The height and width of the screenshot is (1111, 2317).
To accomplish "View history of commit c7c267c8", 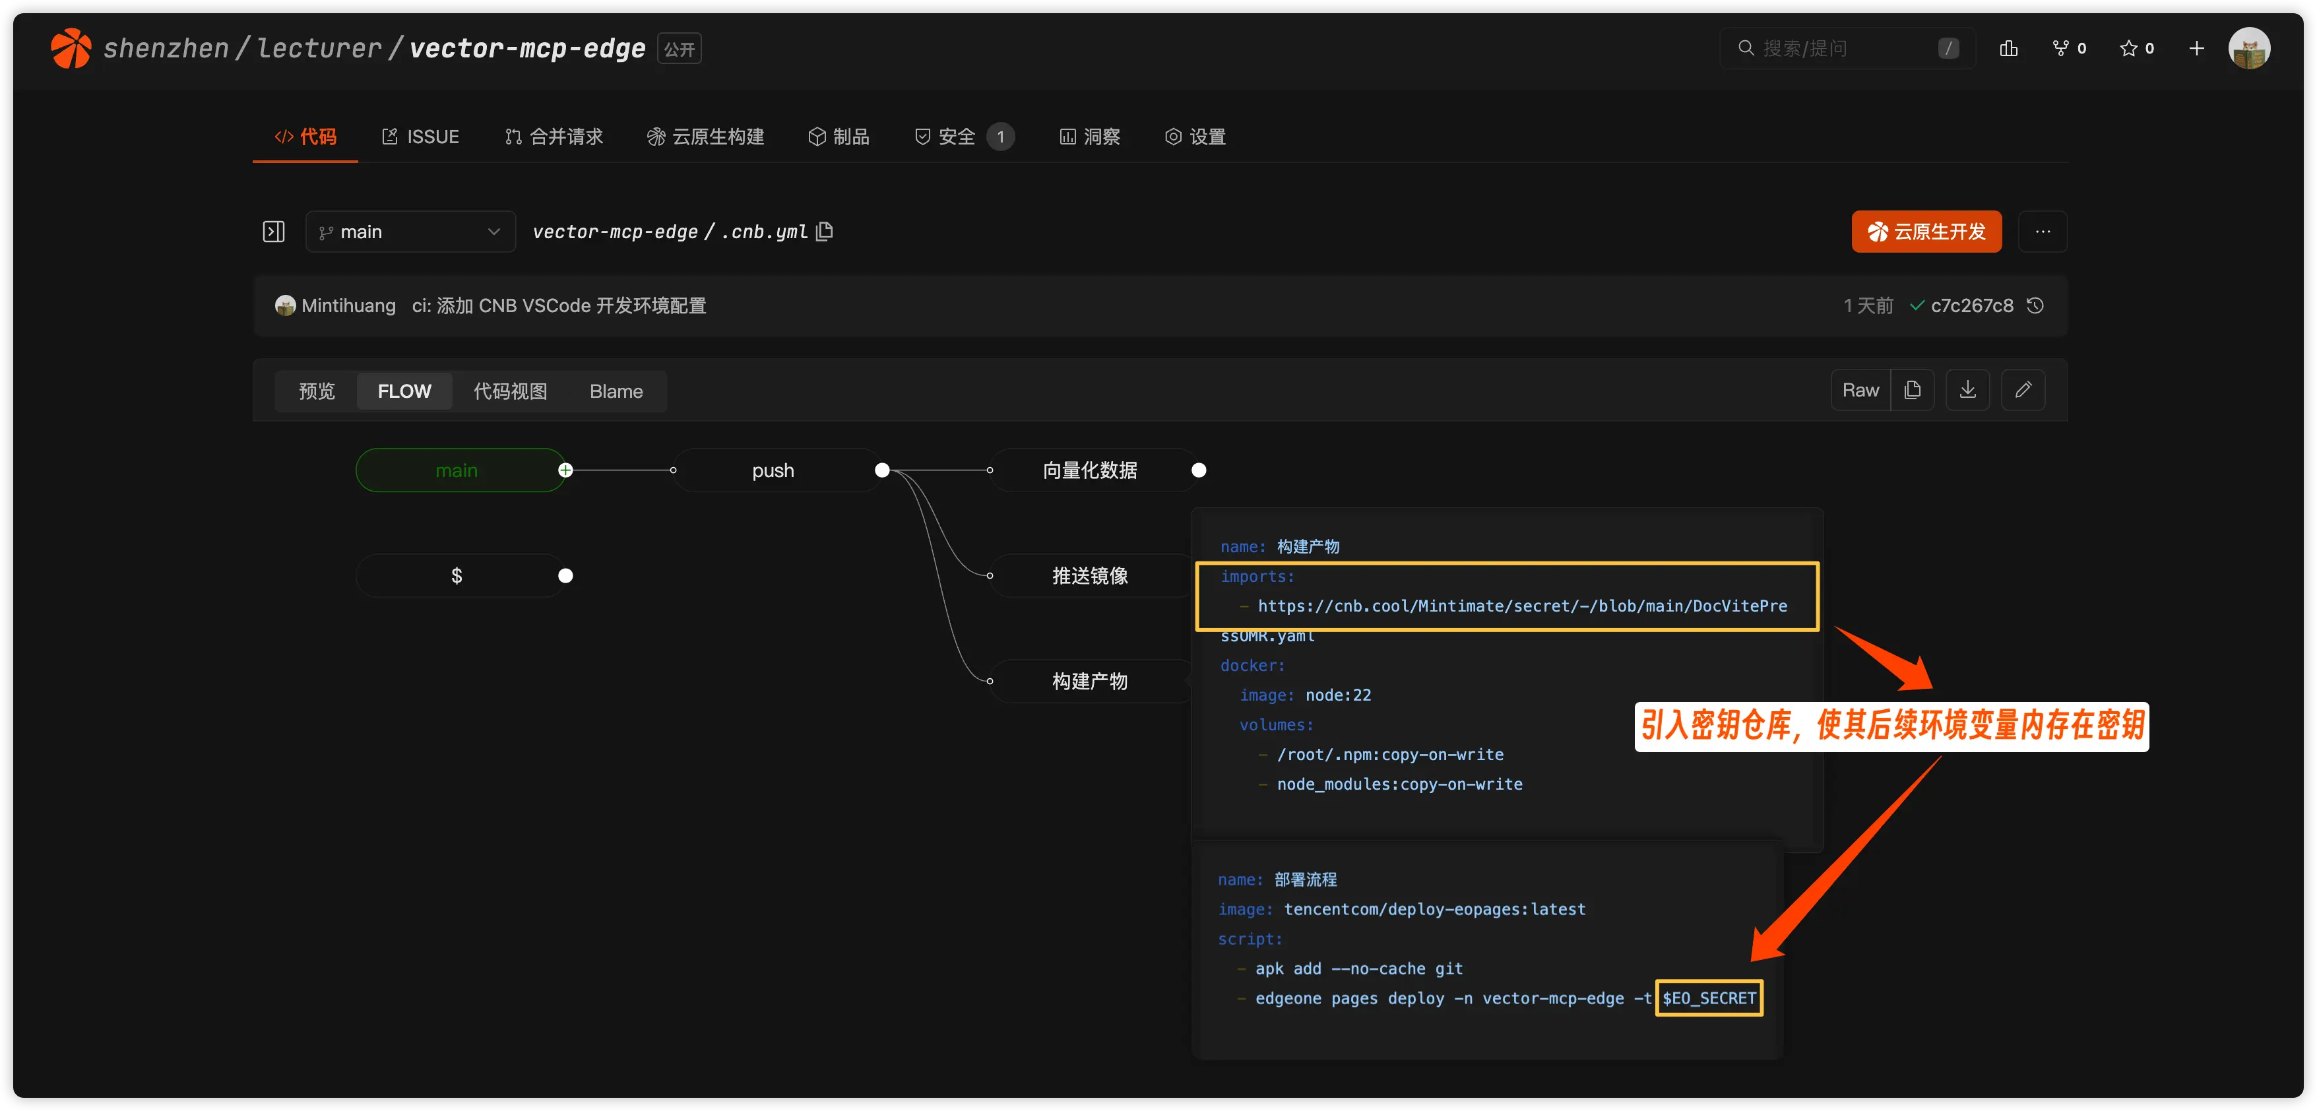I will click(x=2035, y=305).
